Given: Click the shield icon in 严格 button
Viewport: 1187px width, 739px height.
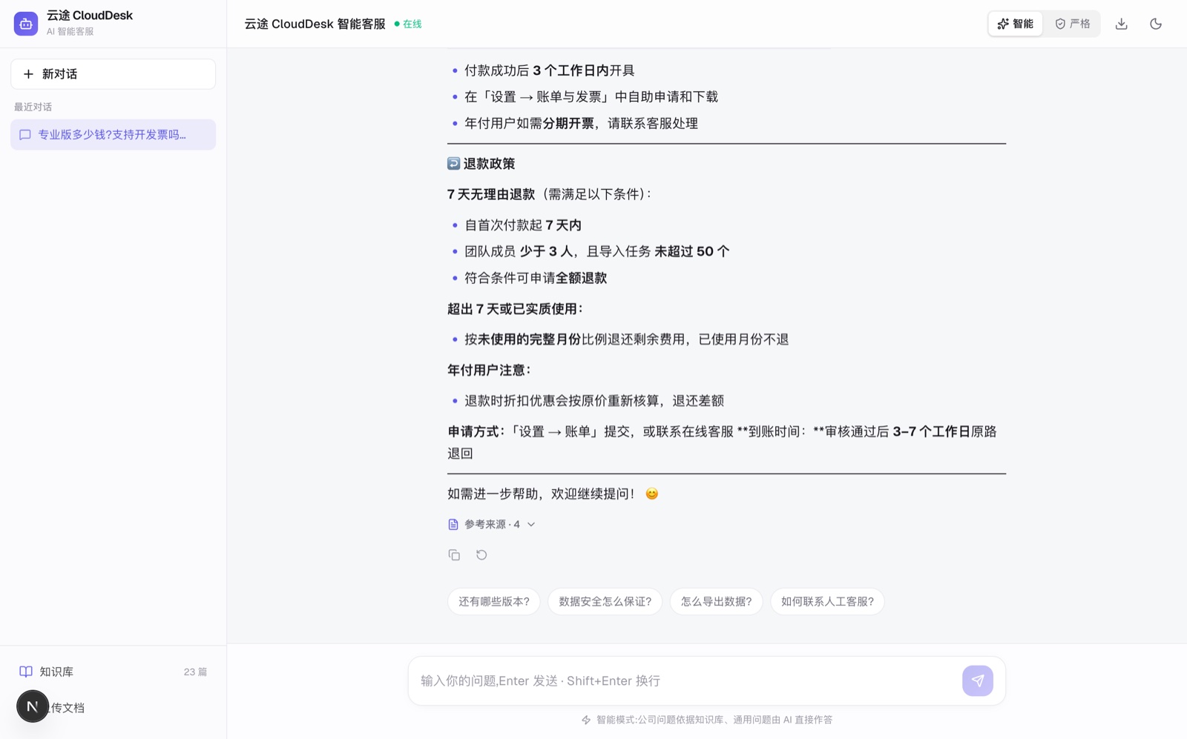Looking at the screenshot, I should tap(1060, 24).
